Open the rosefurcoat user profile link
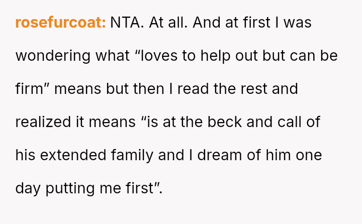The width and height of the screenshot is (362, 224). click(60, 23)
